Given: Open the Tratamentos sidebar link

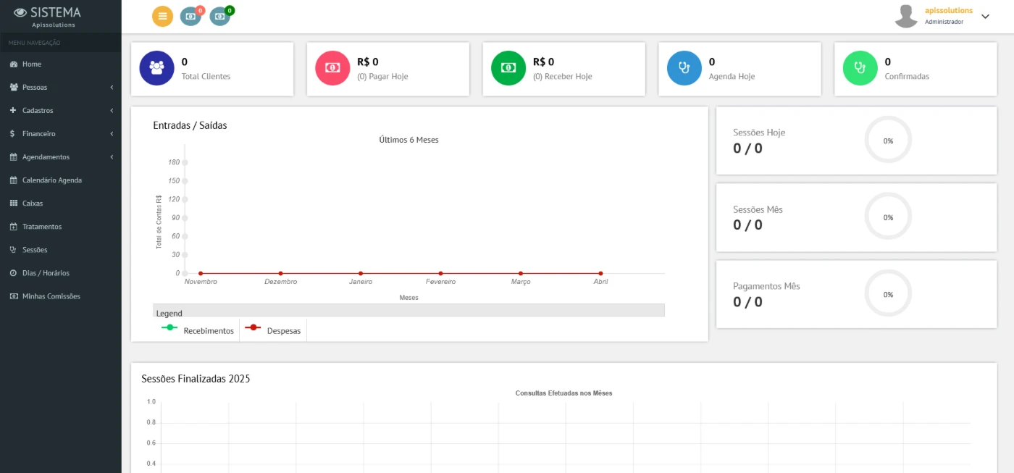Looking at the screenshot, I should point(42,227).
